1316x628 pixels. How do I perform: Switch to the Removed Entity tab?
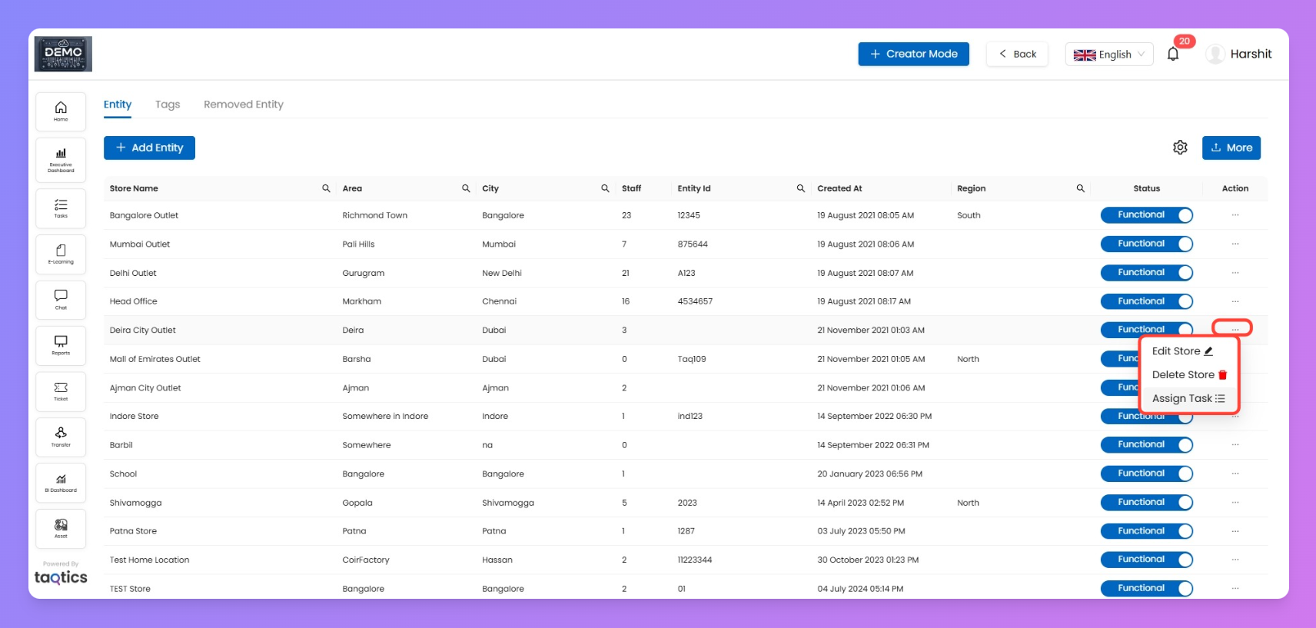tap(243, 105)
